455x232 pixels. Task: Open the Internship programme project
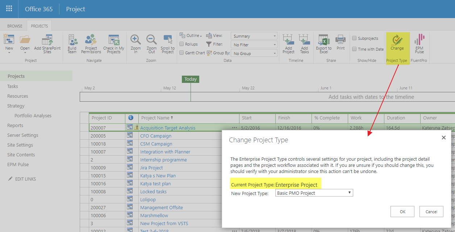click(x=164, y=160)
